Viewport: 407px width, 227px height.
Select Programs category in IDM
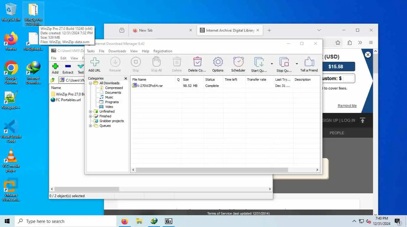(x=112, y=102)
